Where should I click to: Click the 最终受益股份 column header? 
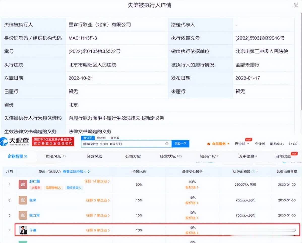(192, 172)
